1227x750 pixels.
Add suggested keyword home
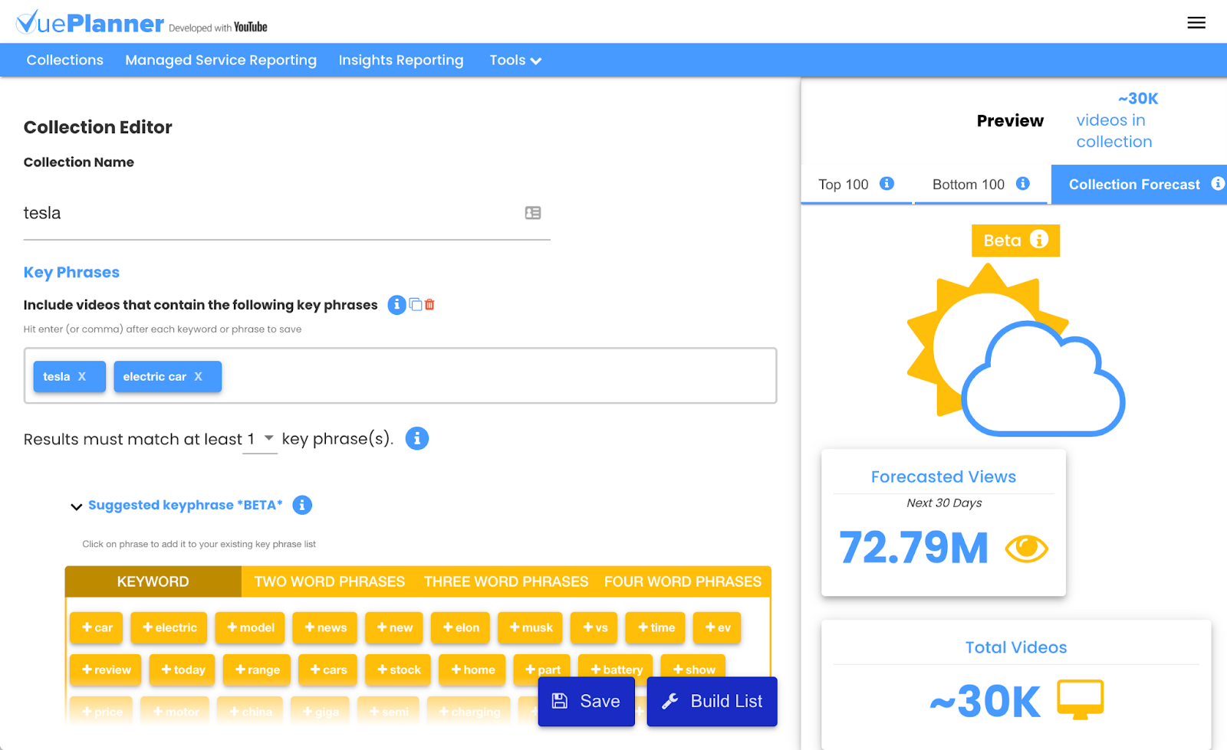click(x=472, y=670)
